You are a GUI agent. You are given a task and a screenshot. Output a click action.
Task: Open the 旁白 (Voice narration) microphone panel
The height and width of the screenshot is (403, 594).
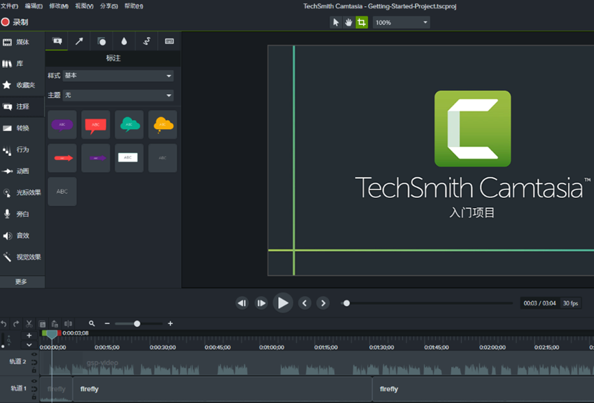point(22,214)
